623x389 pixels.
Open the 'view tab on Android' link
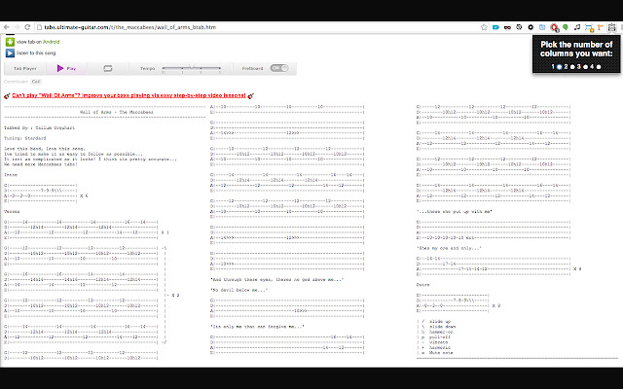tap(38, 42)
